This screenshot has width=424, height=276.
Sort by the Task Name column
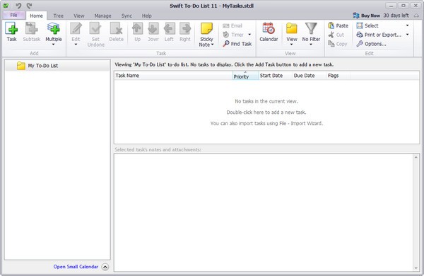coord(173,76)
